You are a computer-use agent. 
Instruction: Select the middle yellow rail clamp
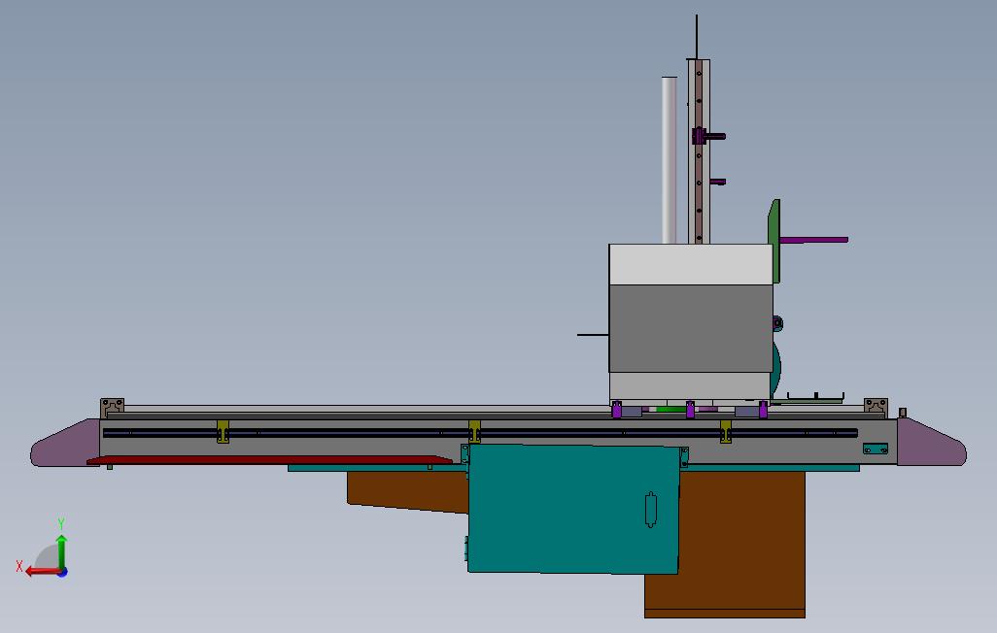pyautogui.click(x=474, y=431)
